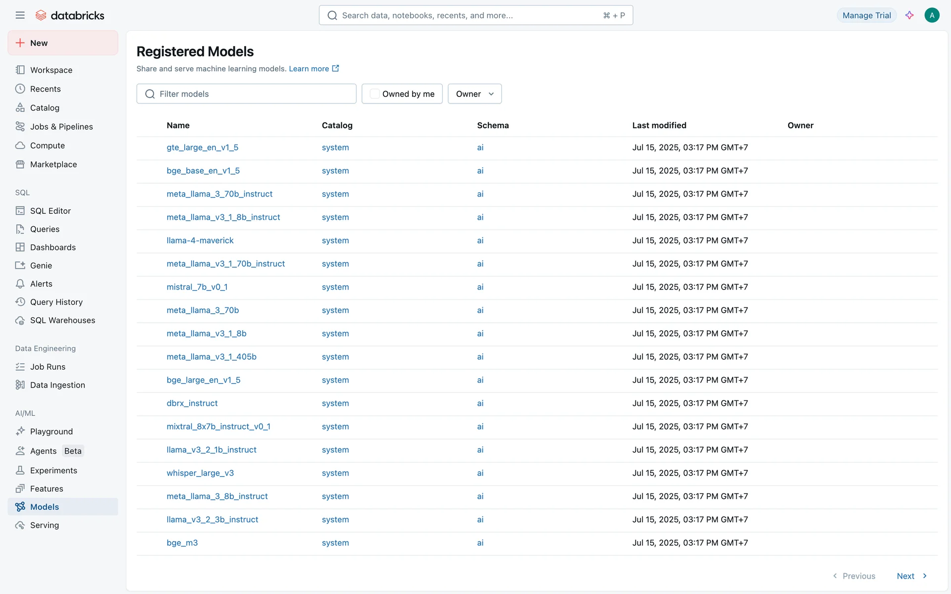Navigate to Serving in the sidebar

coord(44,525)
